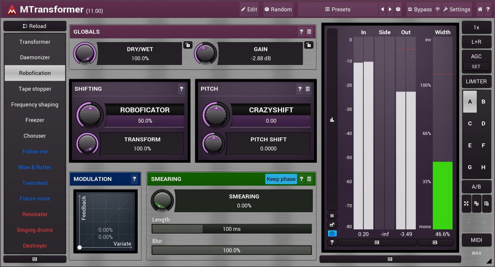Toggle the meter power button

pyautogui.click(x=332, y=233)
